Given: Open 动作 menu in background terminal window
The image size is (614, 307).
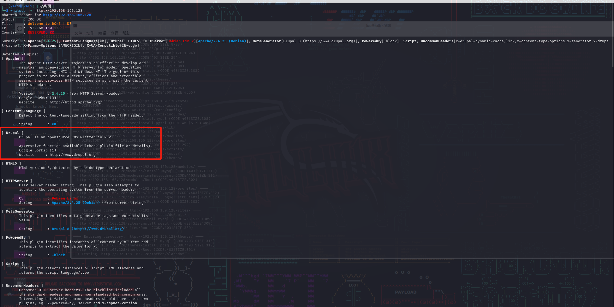Looking at the screenshot, I should 90,33.
